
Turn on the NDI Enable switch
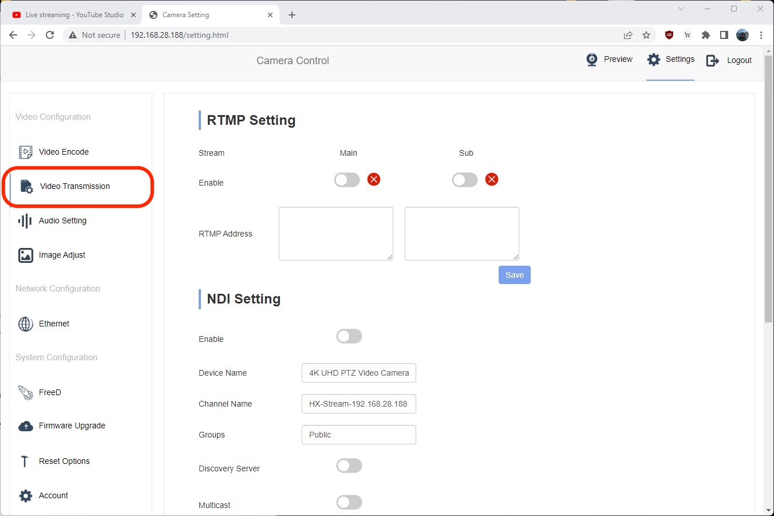point(349,336)
